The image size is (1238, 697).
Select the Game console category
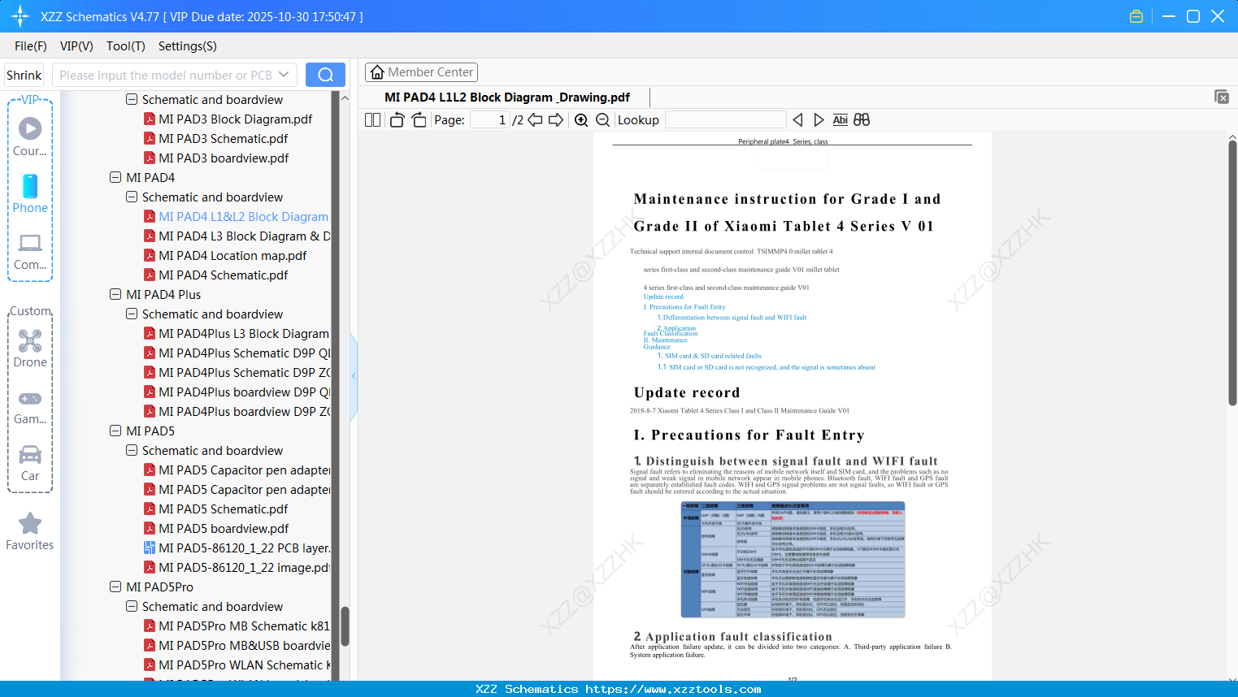[x=30, y=406]
